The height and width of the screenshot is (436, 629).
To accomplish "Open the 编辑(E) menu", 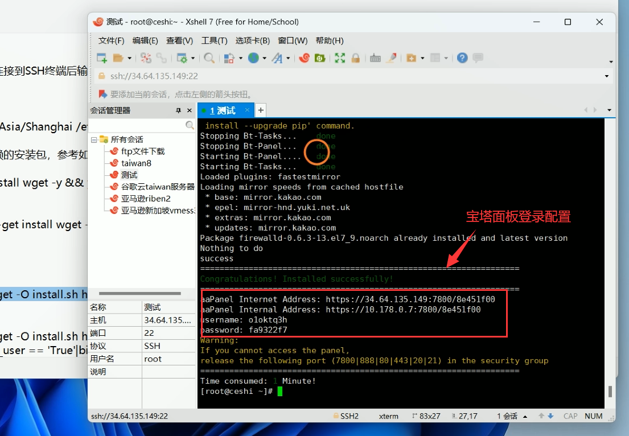I will click(145, 40).
